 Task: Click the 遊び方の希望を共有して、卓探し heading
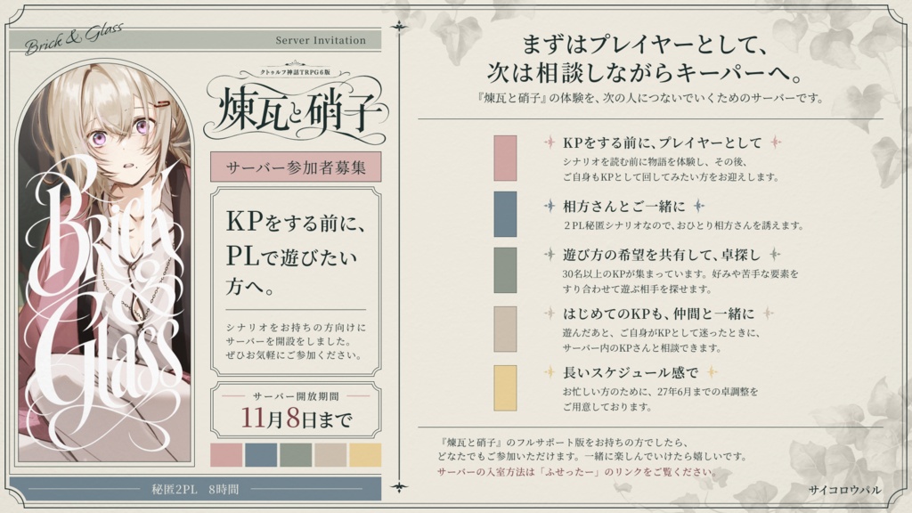point(662,255)
